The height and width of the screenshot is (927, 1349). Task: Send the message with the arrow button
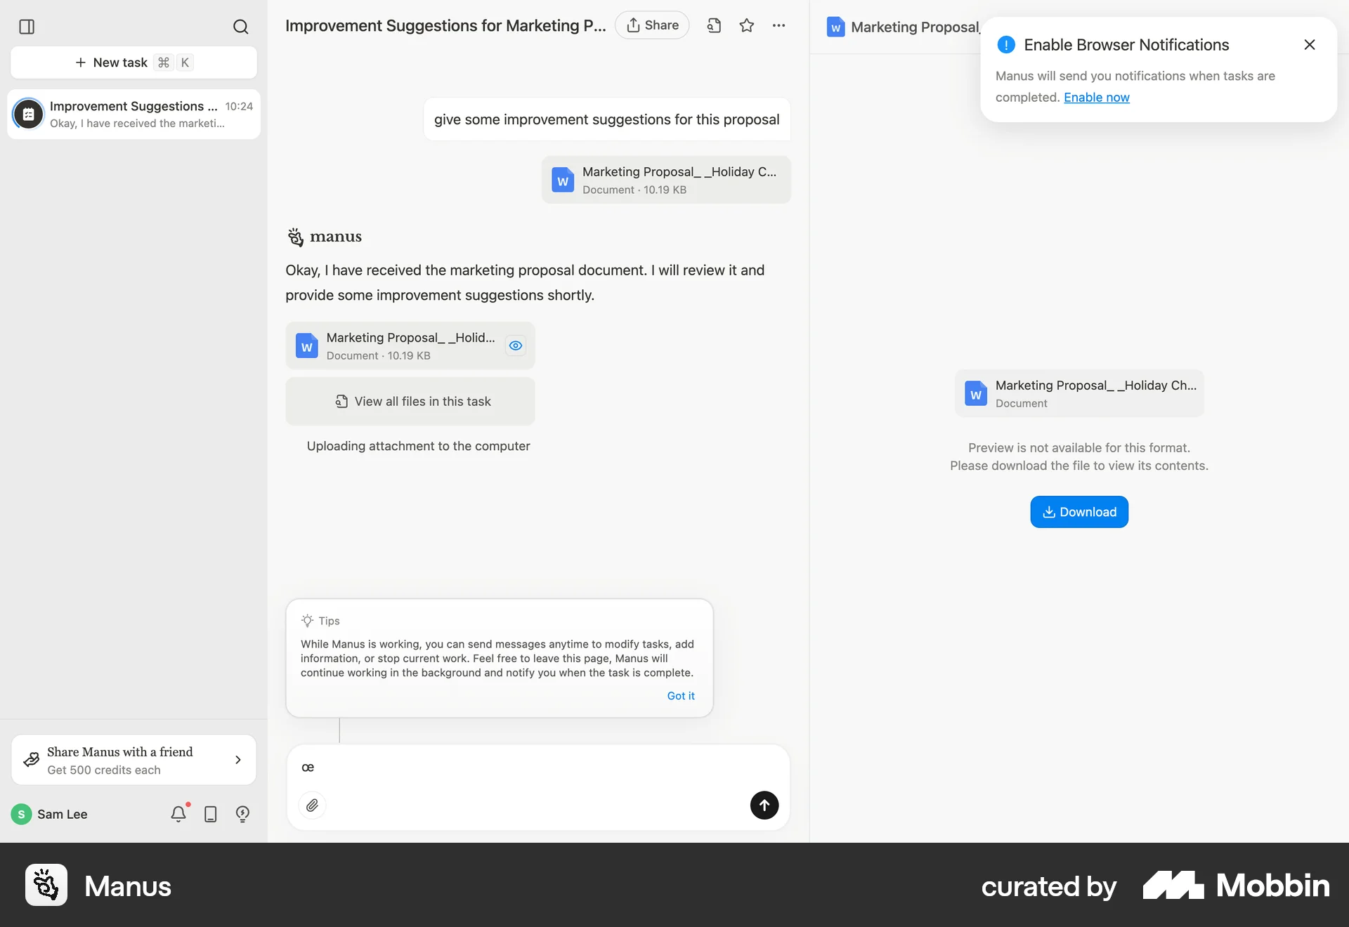point(764,805)
